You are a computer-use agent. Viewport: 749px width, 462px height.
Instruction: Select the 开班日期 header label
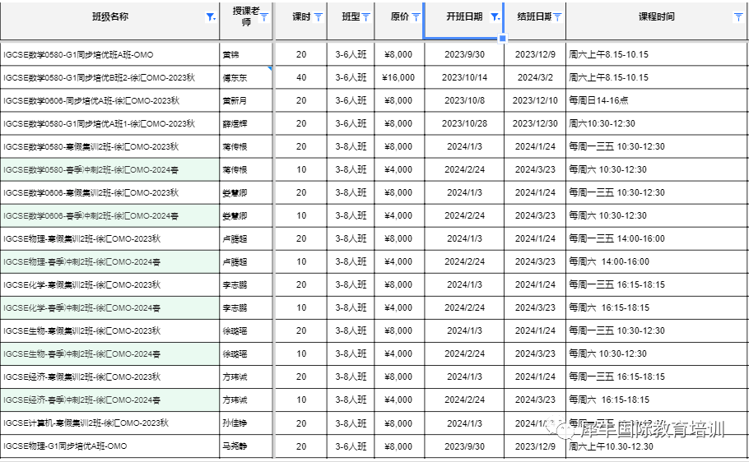464,16
